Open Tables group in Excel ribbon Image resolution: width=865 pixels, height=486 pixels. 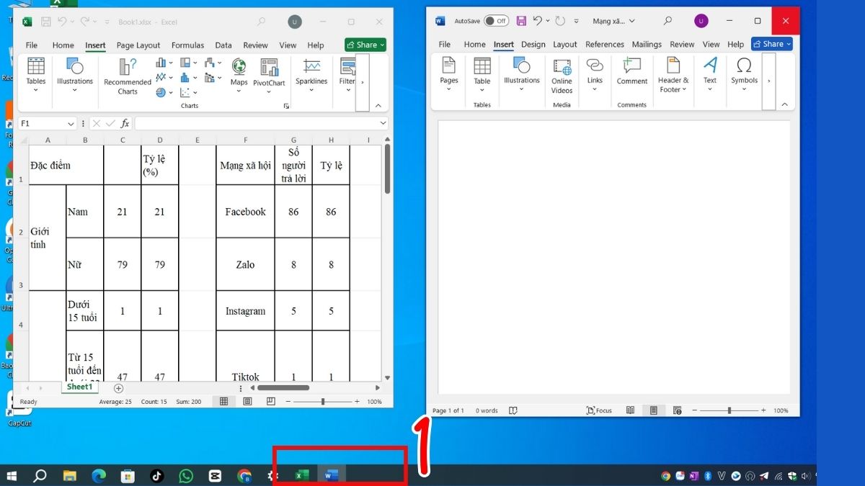36,76
